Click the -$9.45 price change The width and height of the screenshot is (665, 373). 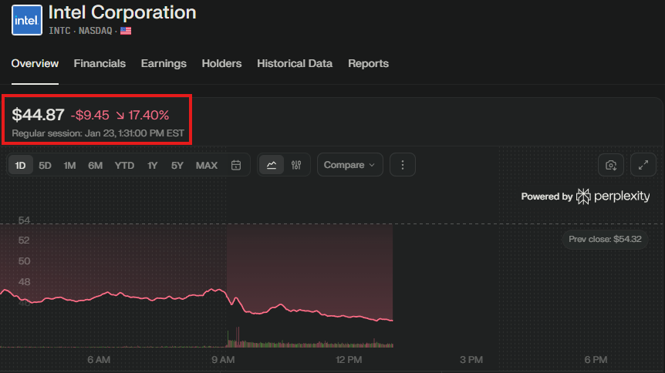pos(90,115)
